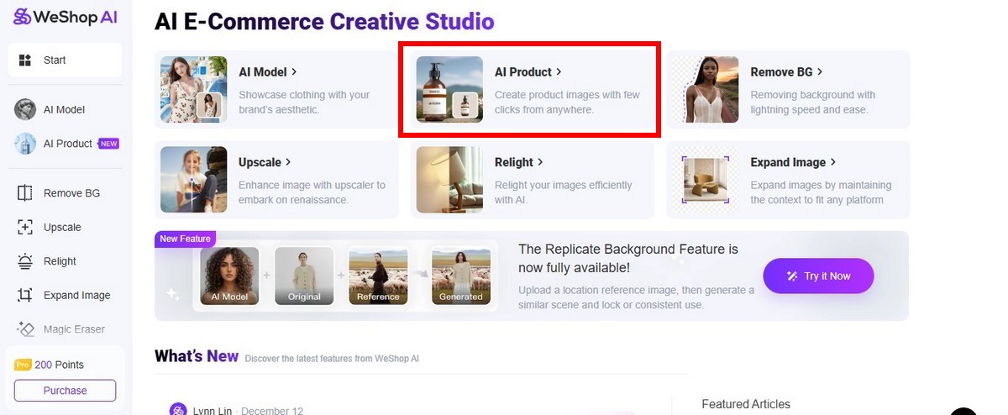Expand the AI Product card chevron
1008x415 pixels.
click(x=559, y=72)
